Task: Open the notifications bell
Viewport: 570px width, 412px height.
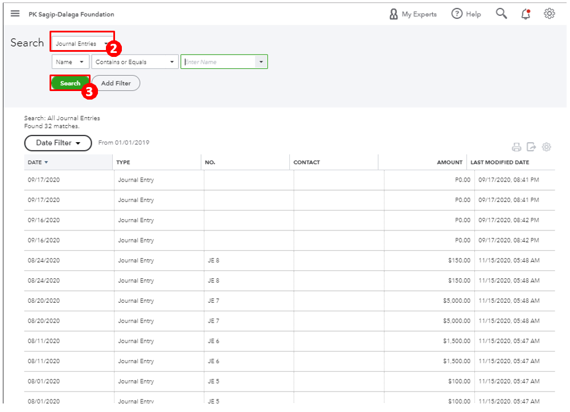Action: tap(526, 14)
